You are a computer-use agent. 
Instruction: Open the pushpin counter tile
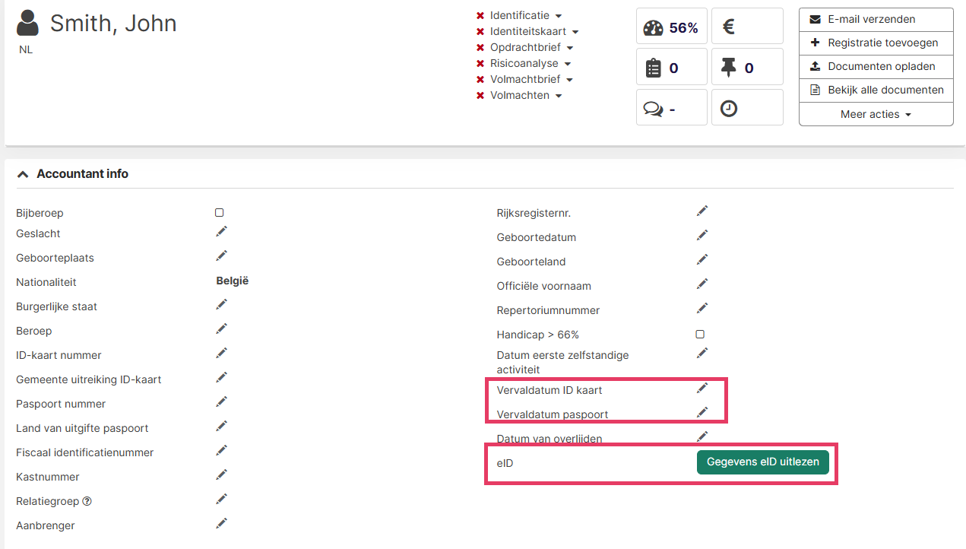pyautogui.click(x=746, y=68)
